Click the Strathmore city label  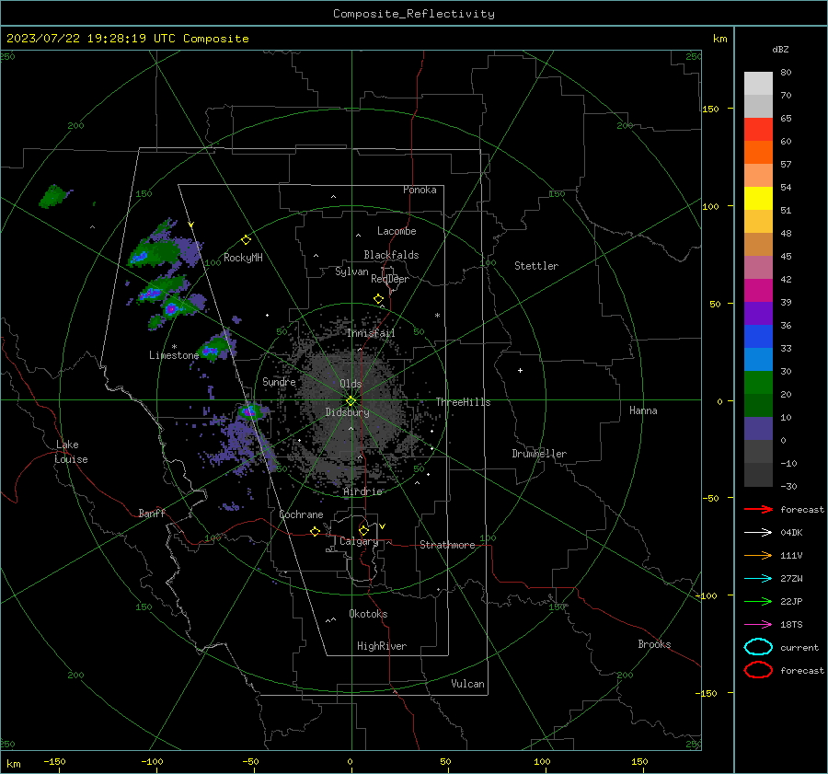[447, 545]
